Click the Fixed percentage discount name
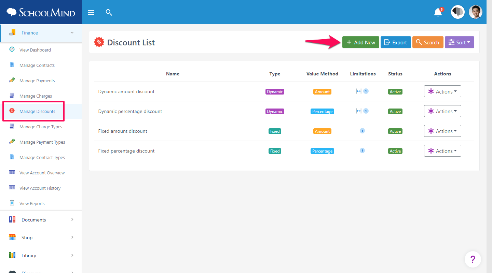This screenshot has width=492, height=273. 126,151
